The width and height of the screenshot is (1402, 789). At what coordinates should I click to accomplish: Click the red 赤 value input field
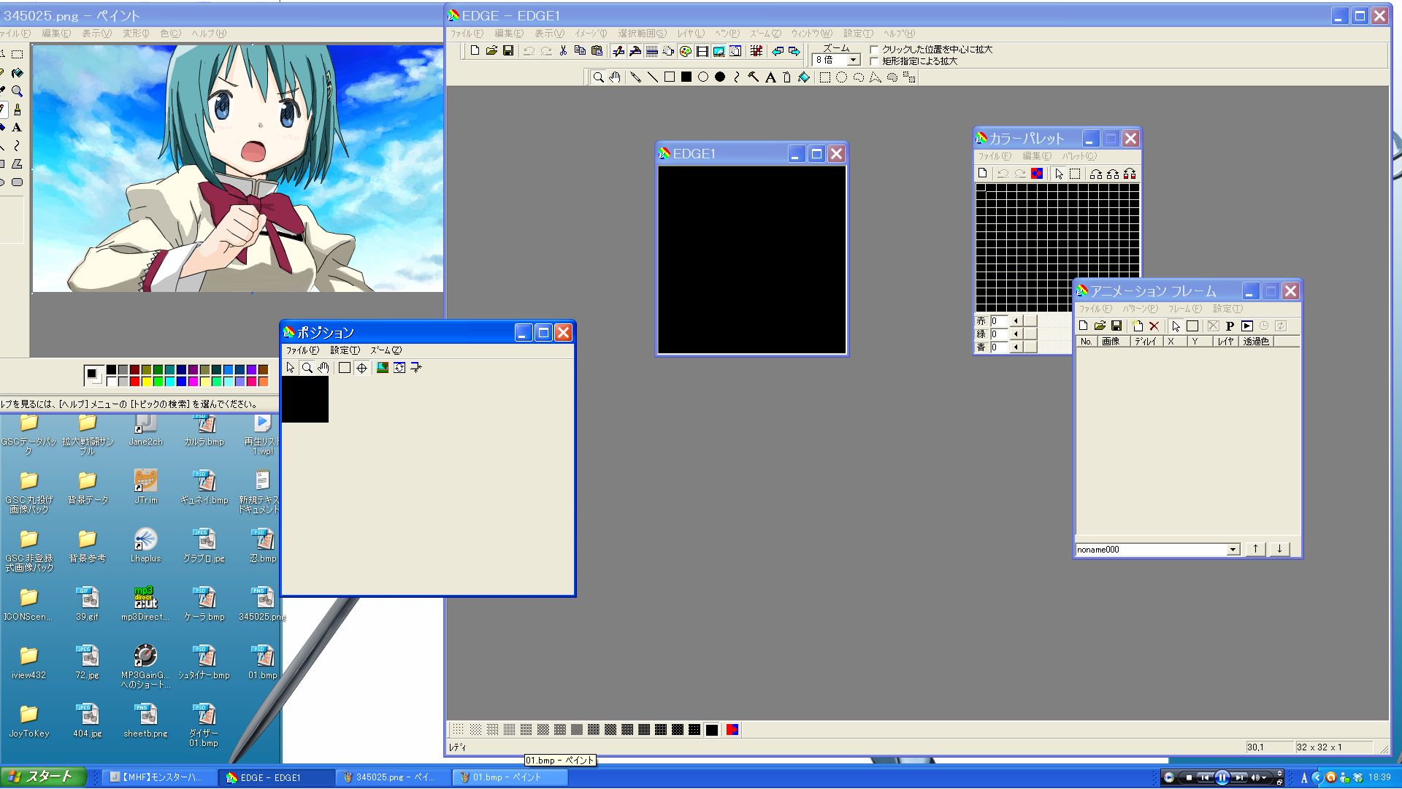click(x=999, y=321)
